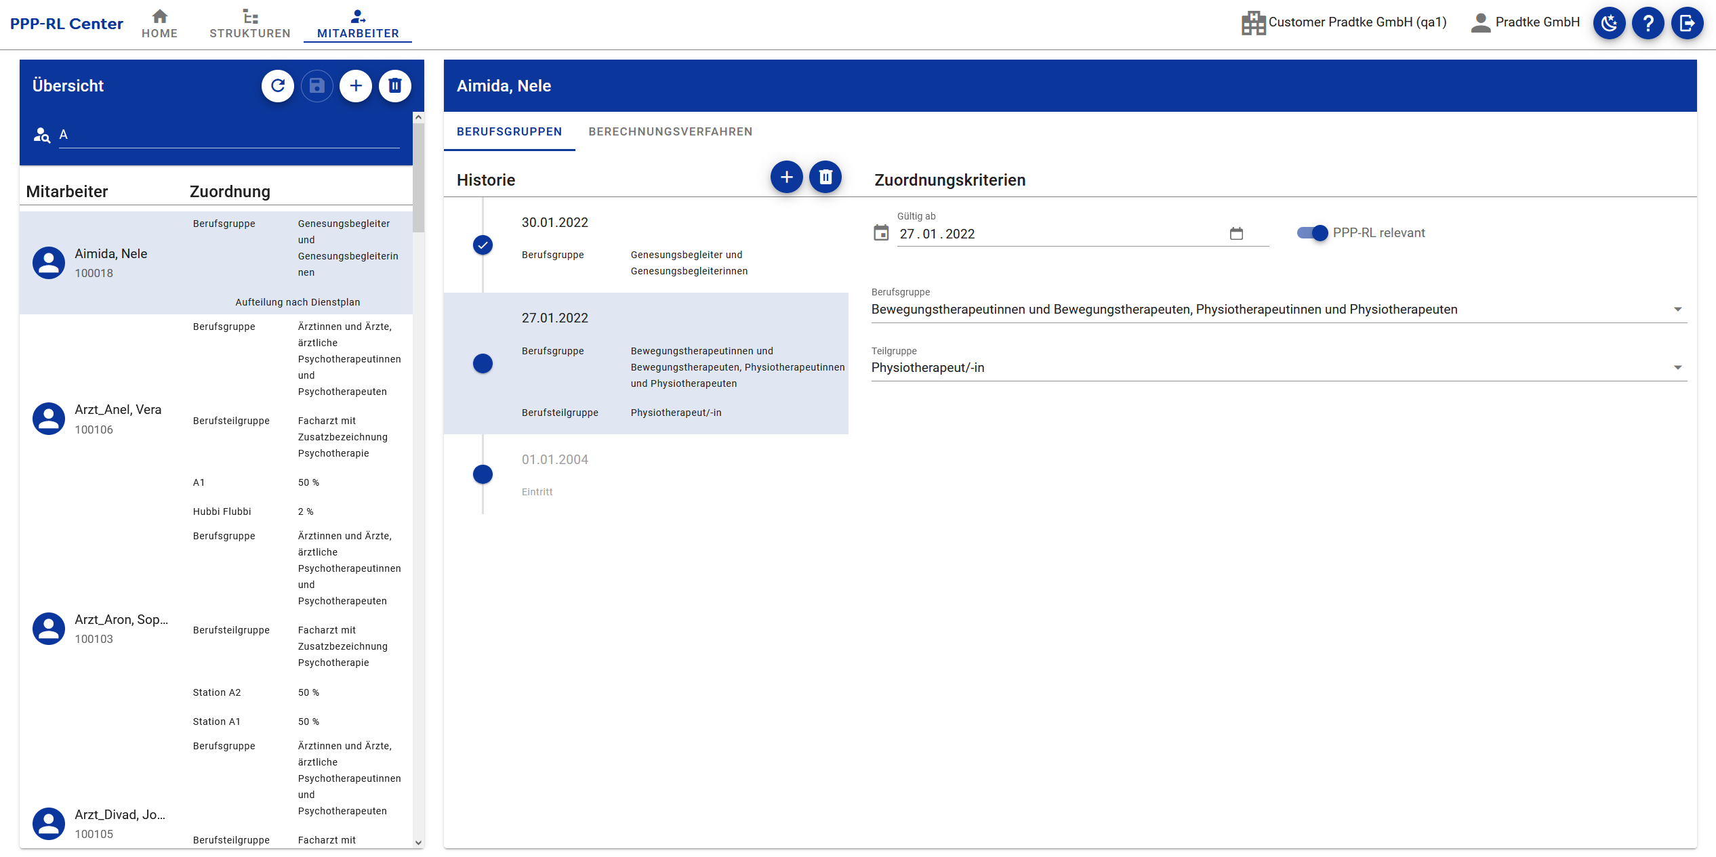This screenshot has height=857, width=1716.
Task: Open help with the question mark icon
Action: (x=1648, y=23)
